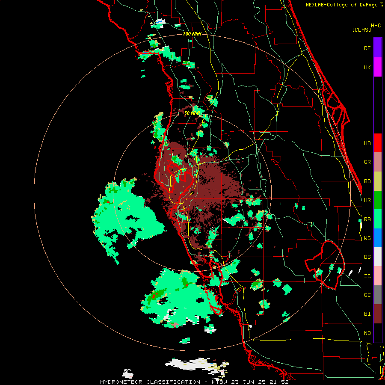Click the RF legend label
Viewport: 385px width, 385px height.
click(x=367, y=48)
